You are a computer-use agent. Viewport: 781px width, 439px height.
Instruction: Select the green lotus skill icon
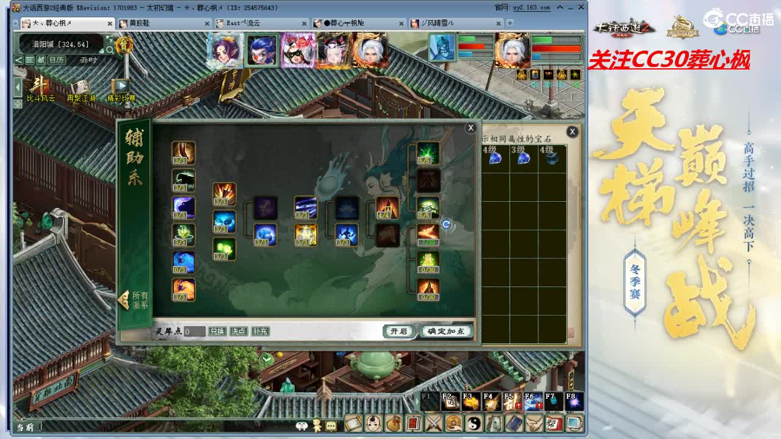coord(183,235)
